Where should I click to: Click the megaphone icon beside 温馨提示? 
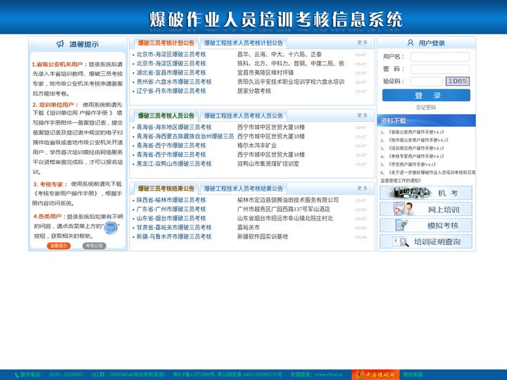pyautogui.click(x=61, y=44)
